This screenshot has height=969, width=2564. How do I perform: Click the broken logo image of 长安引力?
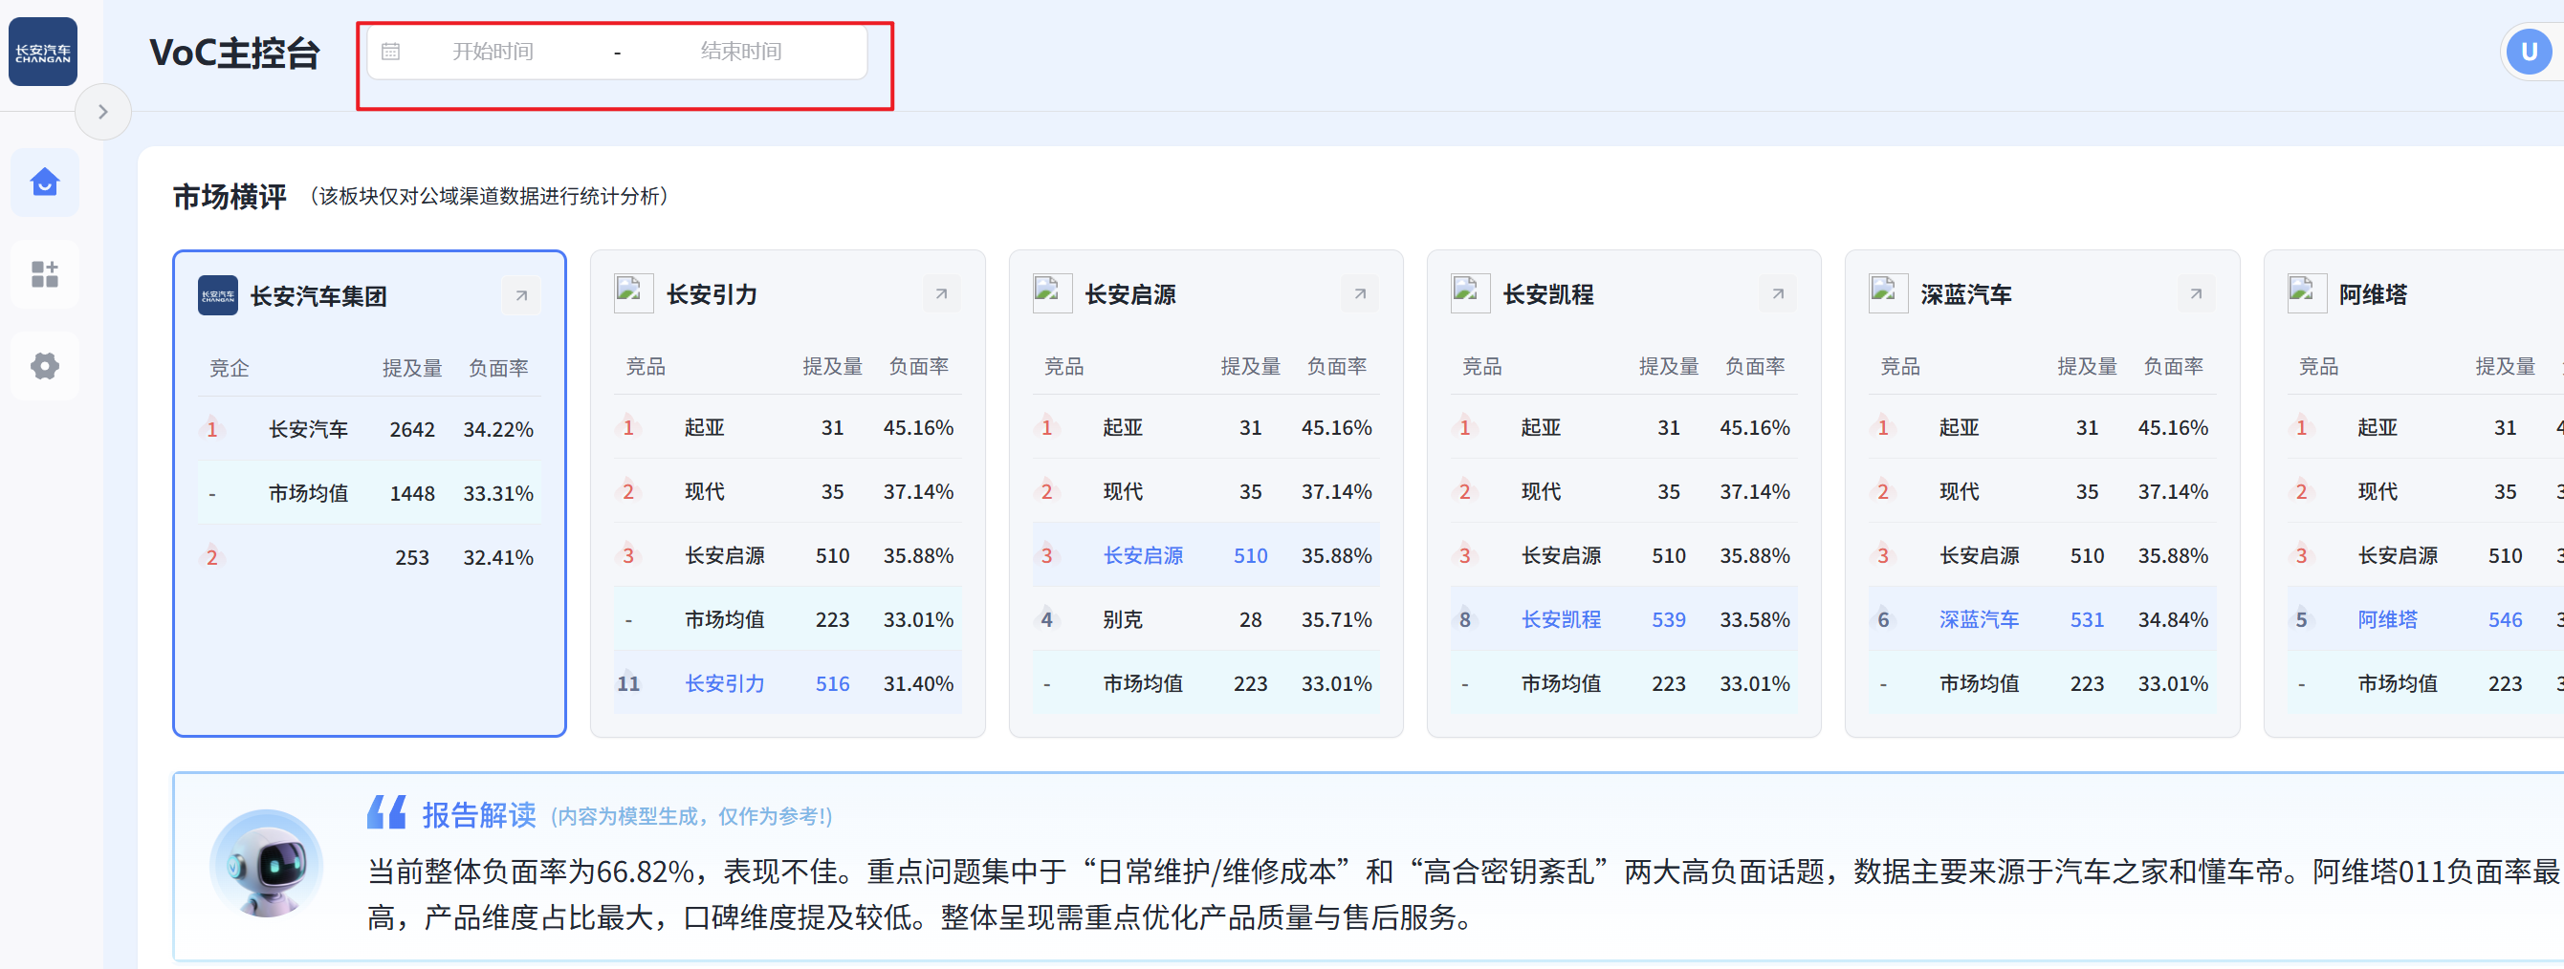pos(633,293)
